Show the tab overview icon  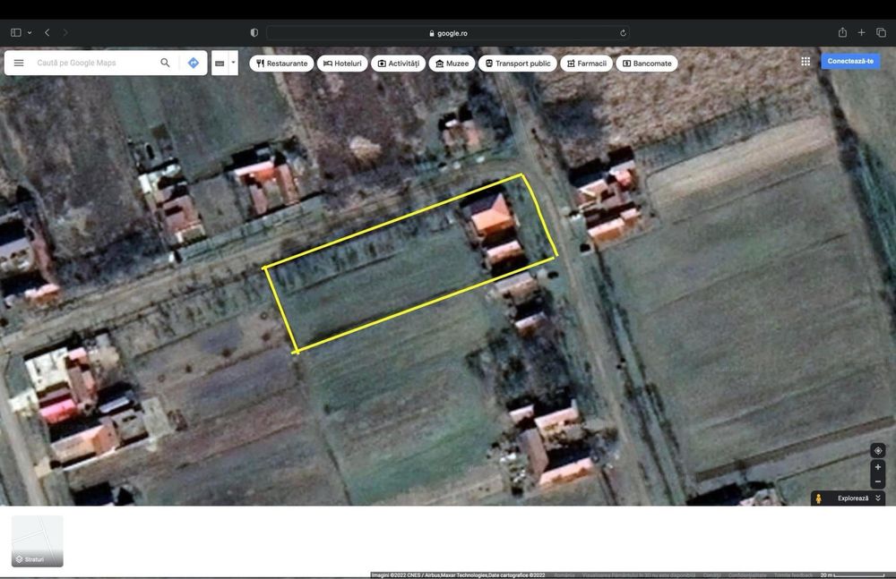coord(881,32)
